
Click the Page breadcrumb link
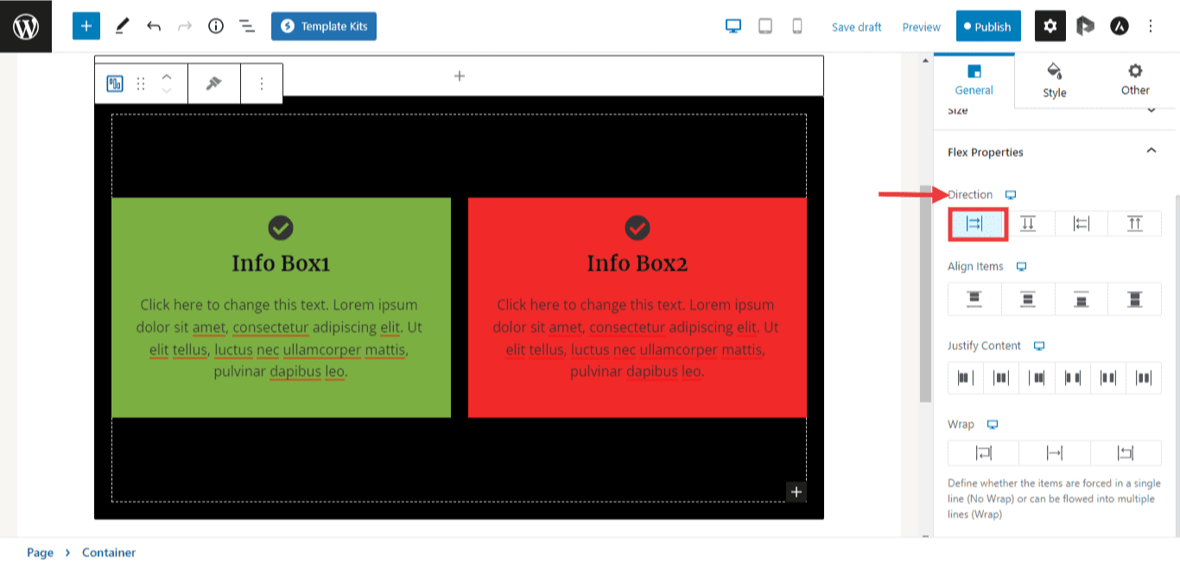click(40, 552)
